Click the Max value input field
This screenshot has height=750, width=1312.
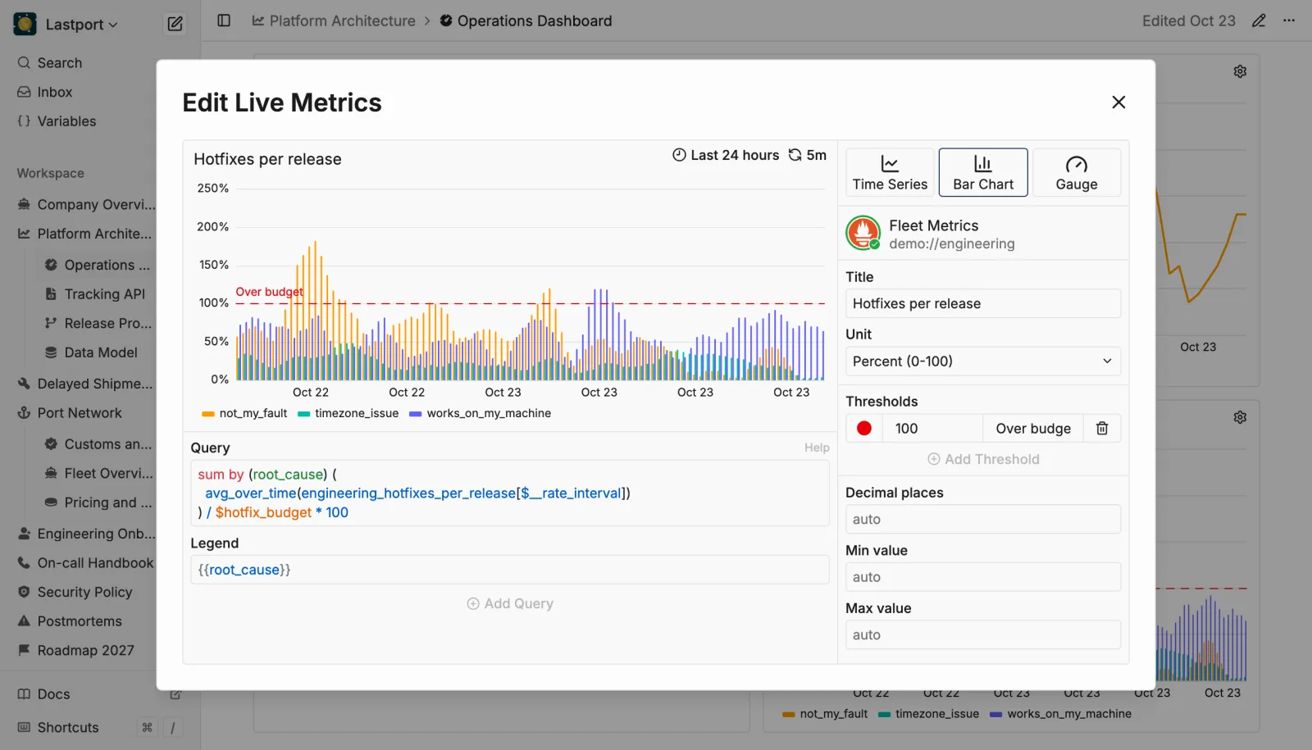click(x=983, y=634)
